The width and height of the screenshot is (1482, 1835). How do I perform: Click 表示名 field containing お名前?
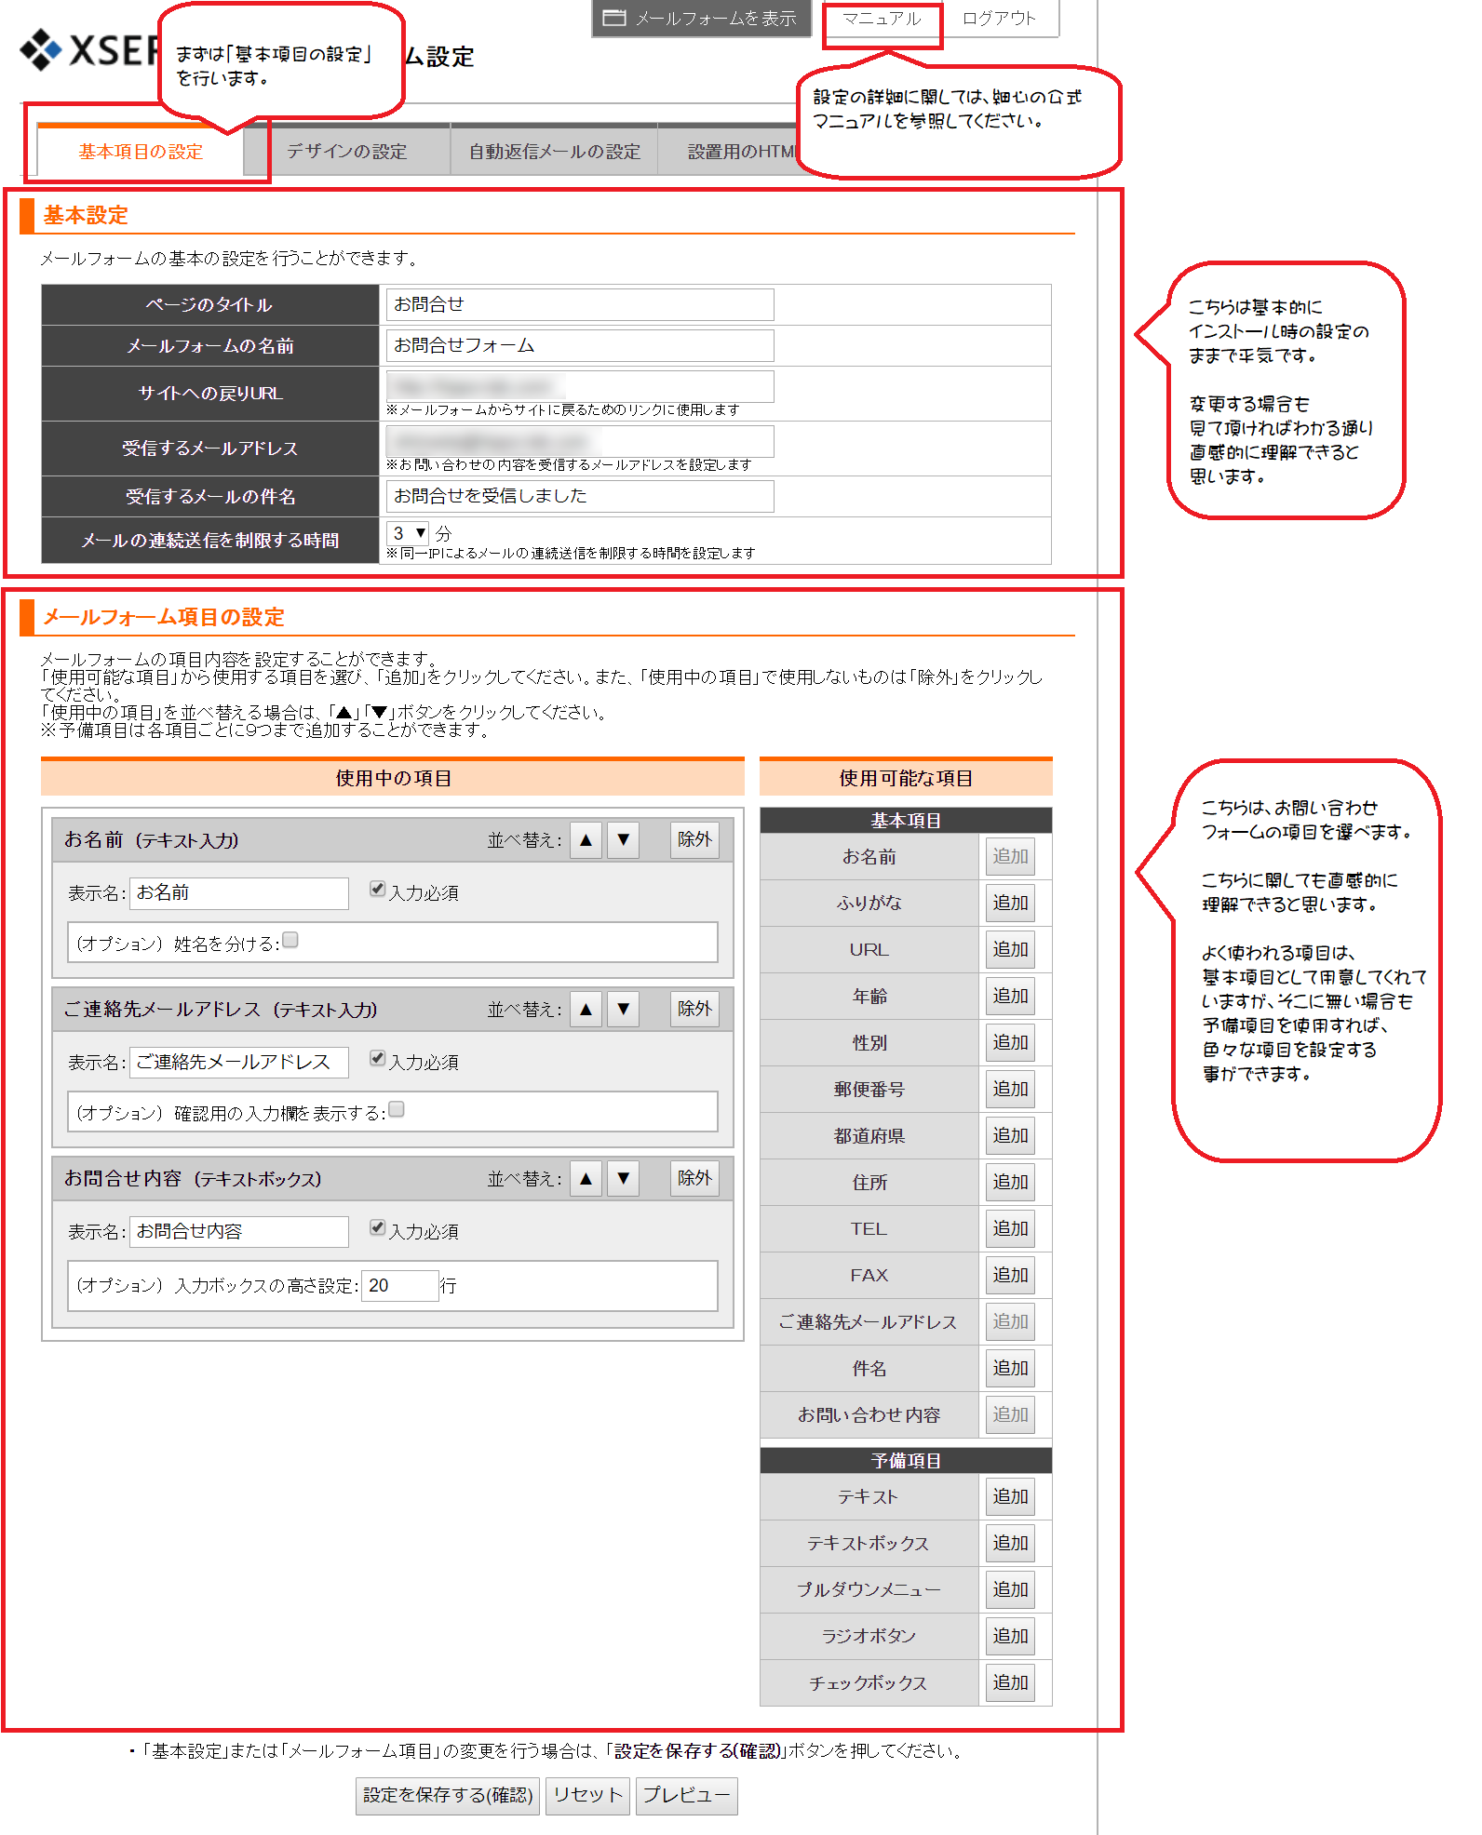click(239, 893)
